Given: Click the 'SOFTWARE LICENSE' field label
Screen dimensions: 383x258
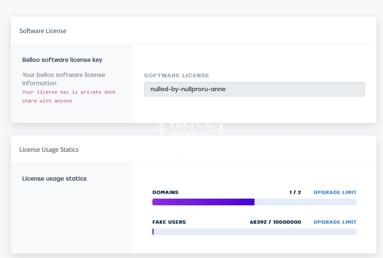Looking at the screenshot, I should click(176, 76).
